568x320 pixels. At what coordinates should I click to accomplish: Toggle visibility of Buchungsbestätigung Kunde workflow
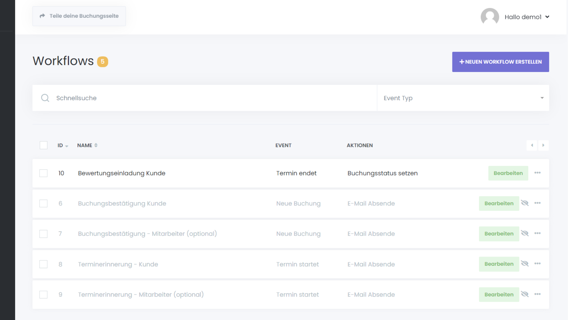tap(525, 203)
